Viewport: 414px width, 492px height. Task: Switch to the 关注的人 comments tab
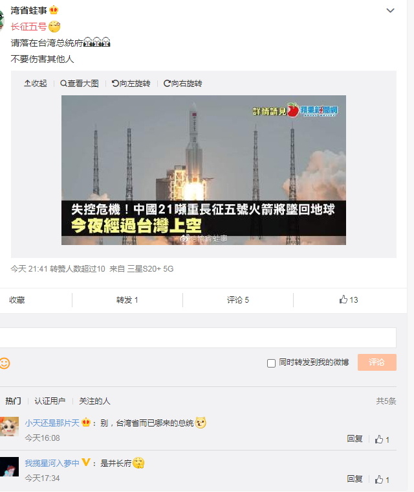click(94, 401)
